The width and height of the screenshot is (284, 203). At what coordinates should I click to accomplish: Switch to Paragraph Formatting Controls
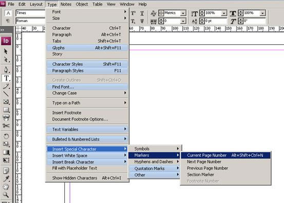[x=8, y=21]
